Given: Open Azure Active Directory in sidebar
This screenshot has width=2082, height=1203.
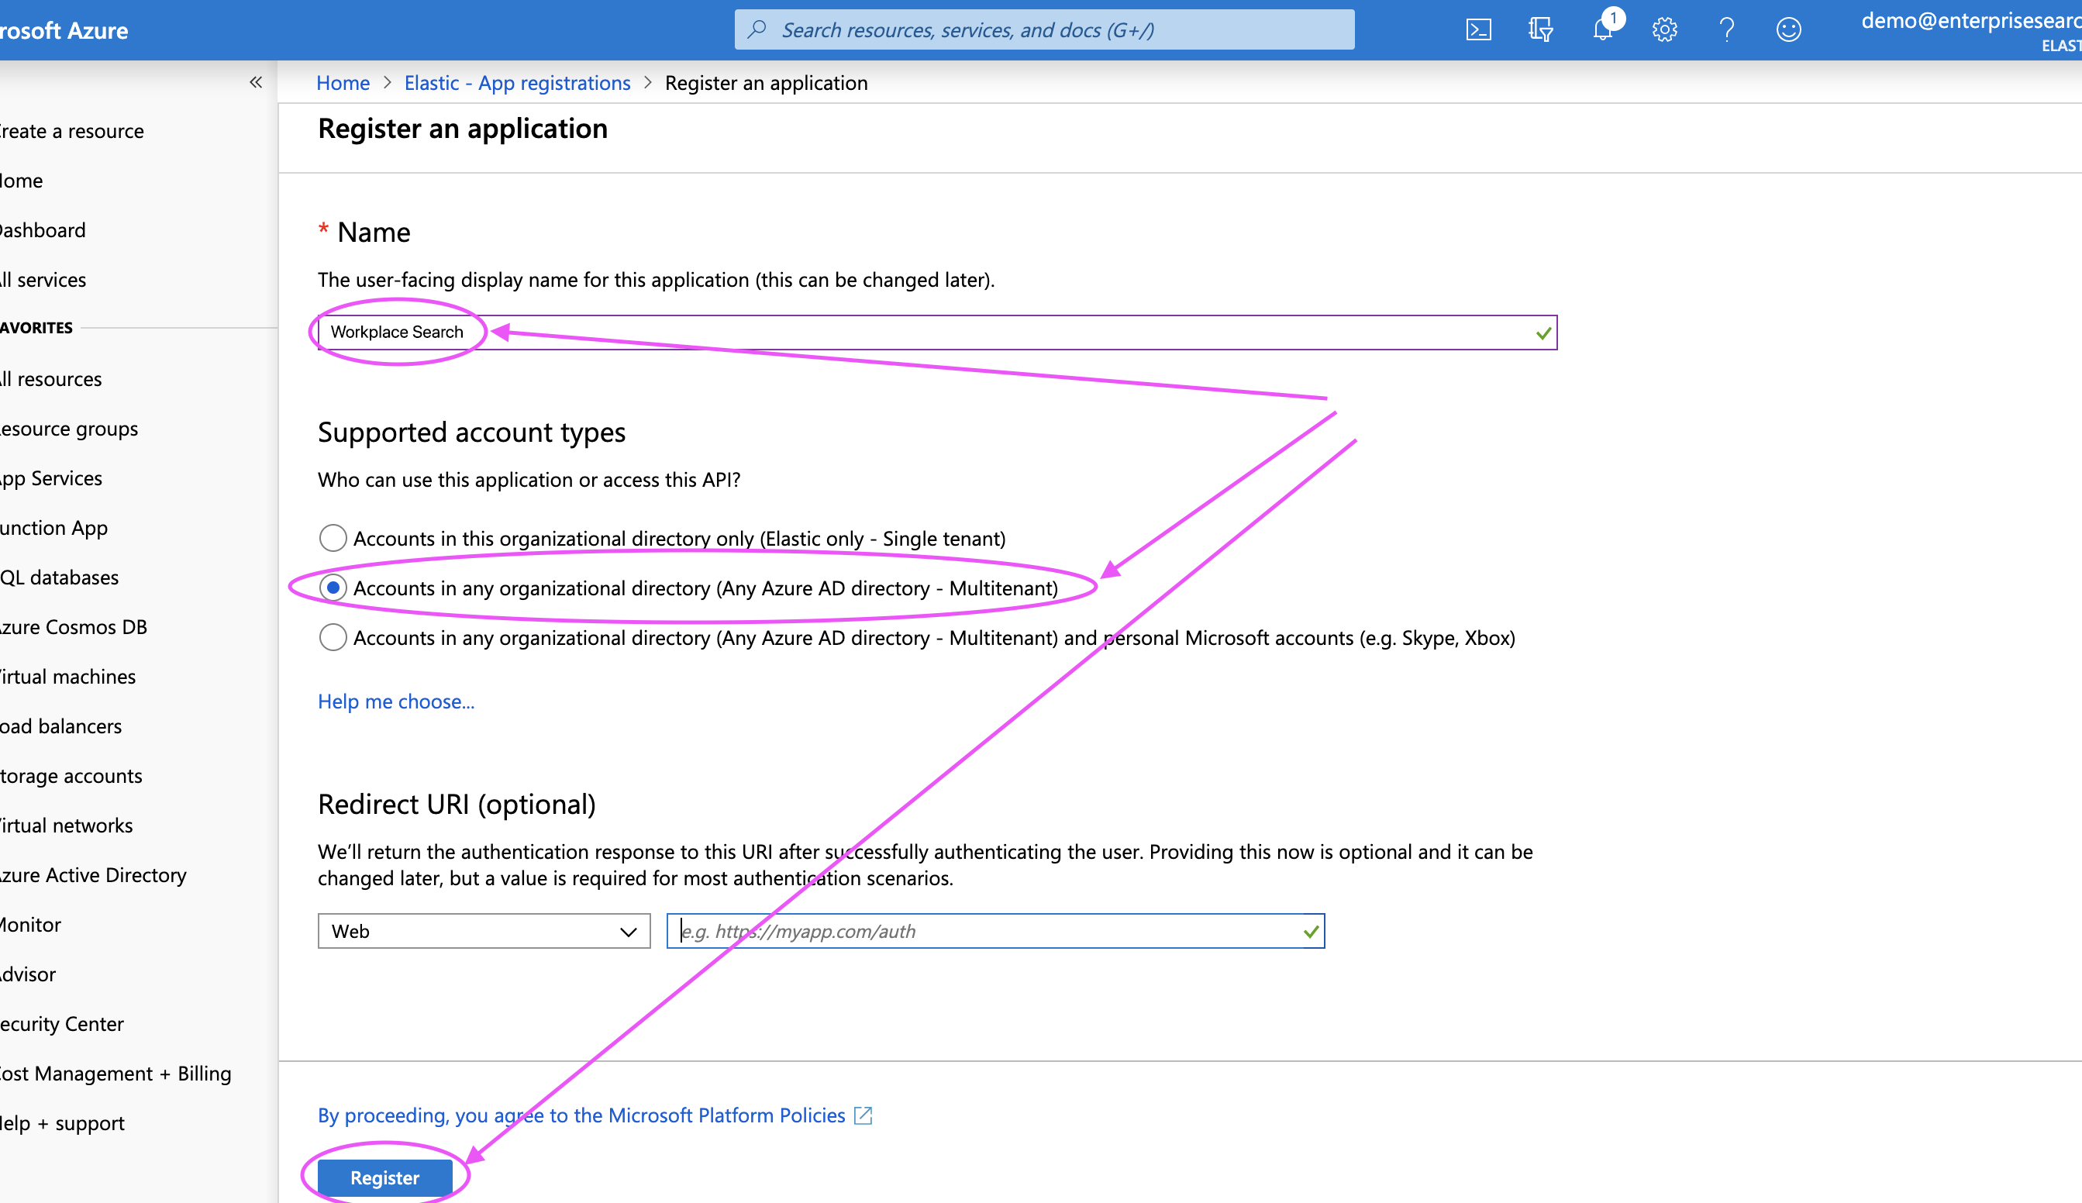Looking at the screenshot, I should 92,875.
